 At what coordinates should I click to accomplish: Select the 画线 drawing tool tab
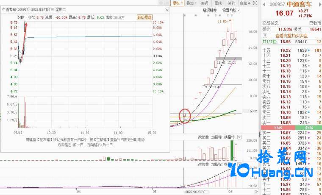218,3
